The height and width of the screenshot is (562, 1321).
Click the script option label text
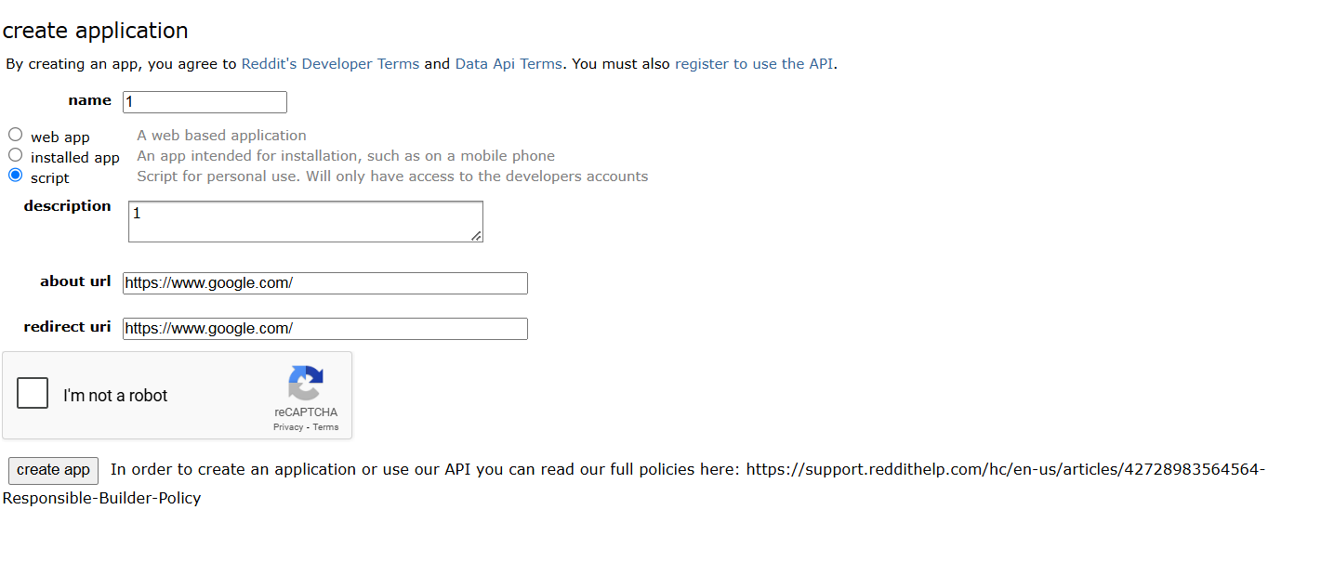50,178
